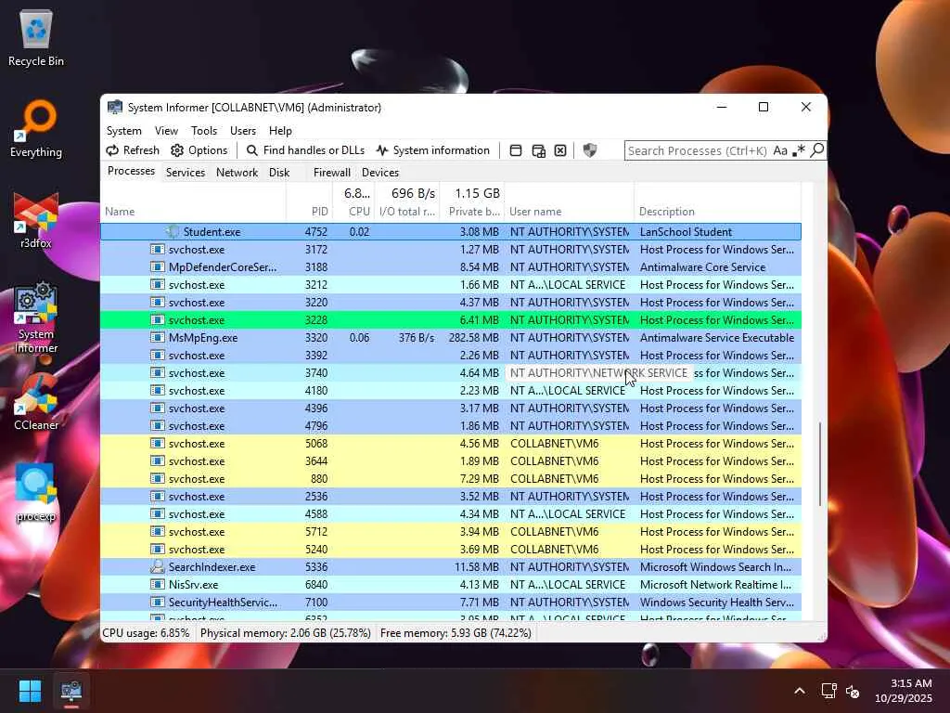Open the Everything desktop shortcut
Image resolution: width=950 pixels, height=713 pixels.
tap(36, 129)
